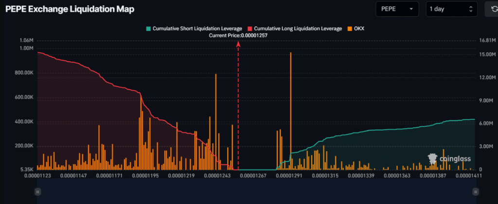Grab the left range slider handle
The image size is (498, 204).
tap(37, 192)
